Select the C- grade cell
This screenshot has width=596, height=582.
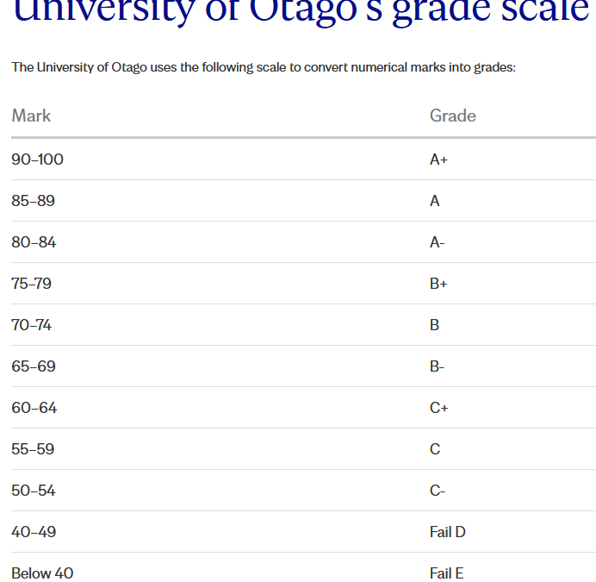click(x=437, y=491)
